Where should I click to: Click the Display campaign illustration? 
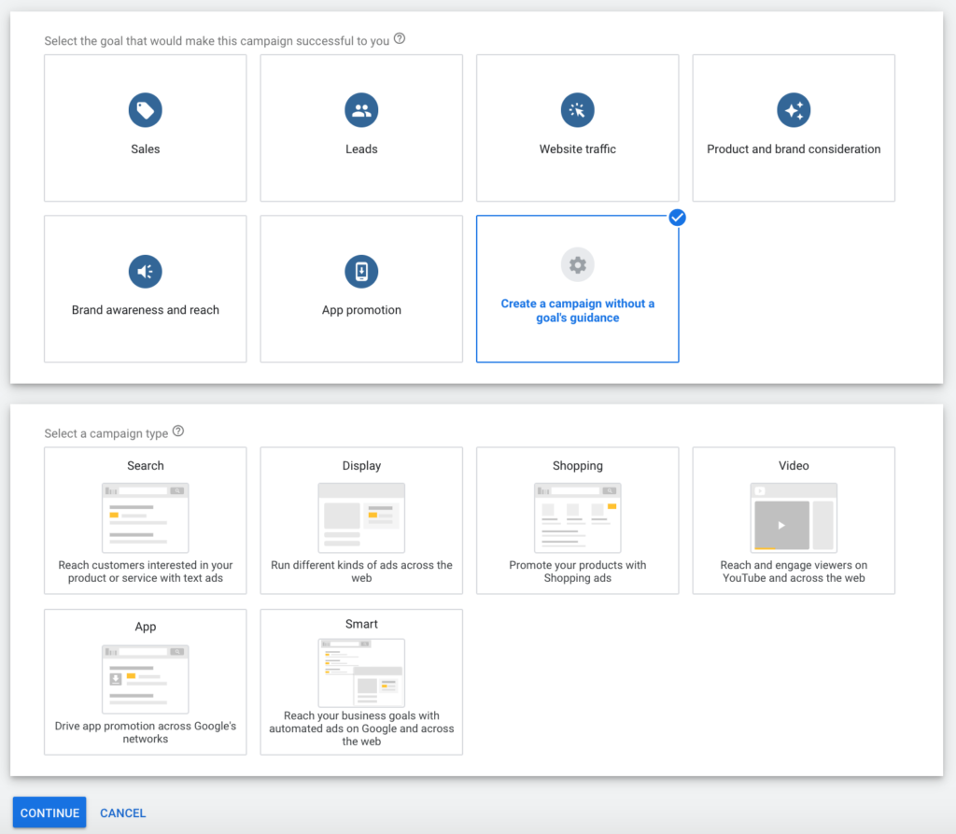(x=361, y=518)
